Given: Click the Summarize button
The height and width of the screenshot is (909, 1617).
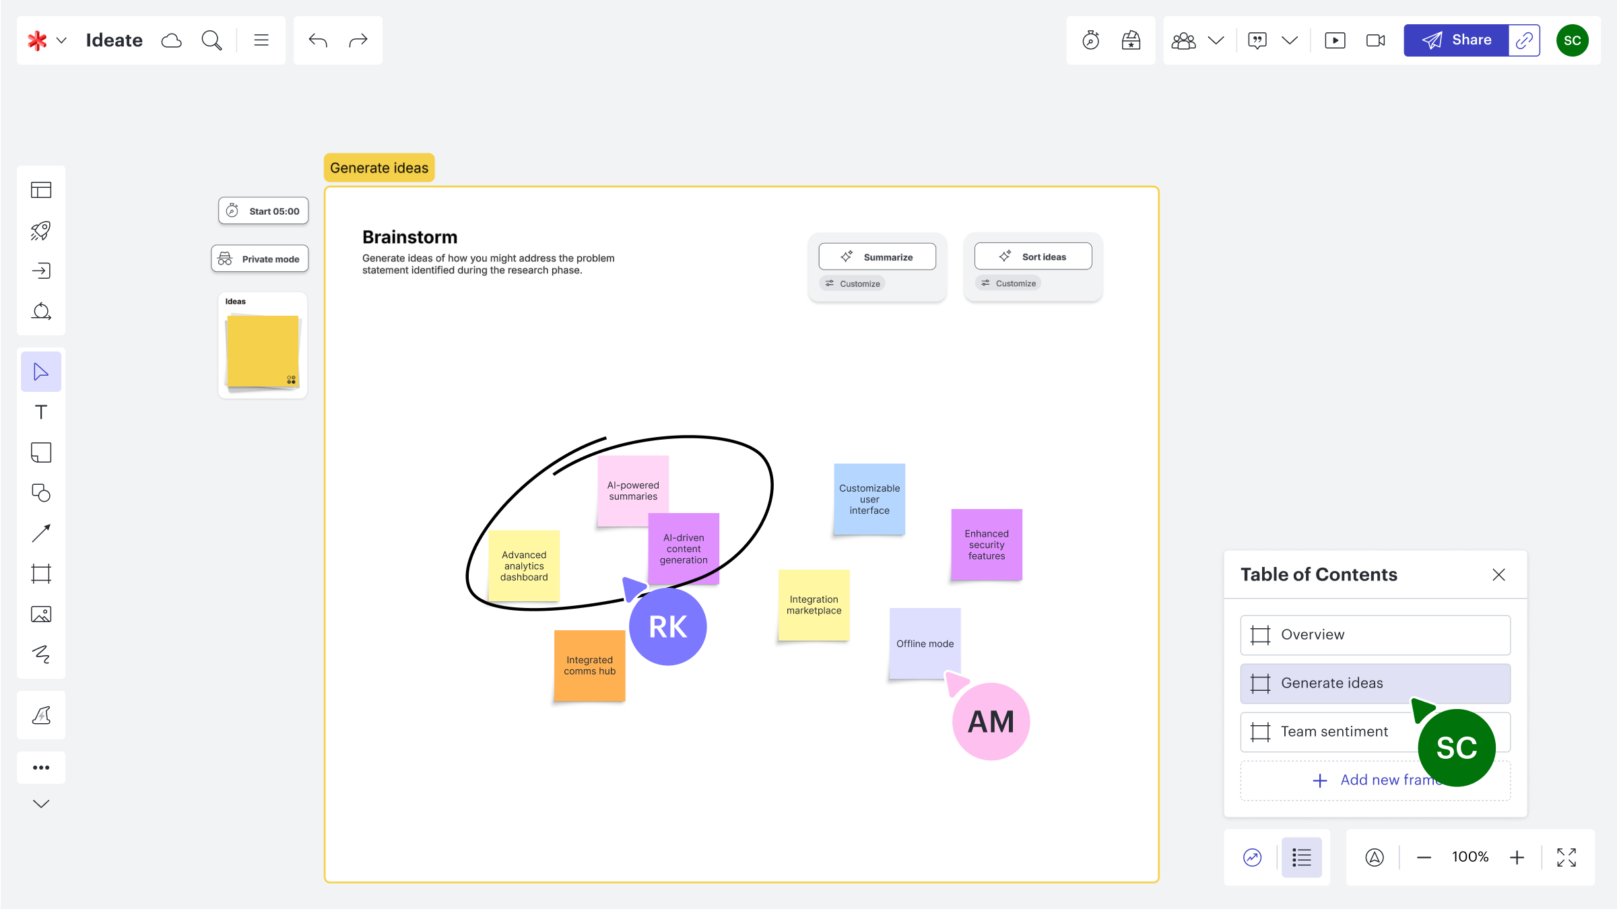Looking at the screenshot, I should (877, 257).
